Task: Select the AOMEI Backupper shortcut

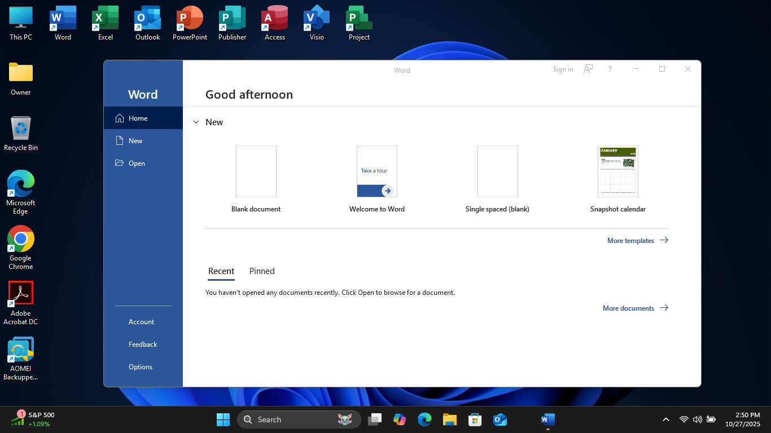Action: (x=21, y=359)
